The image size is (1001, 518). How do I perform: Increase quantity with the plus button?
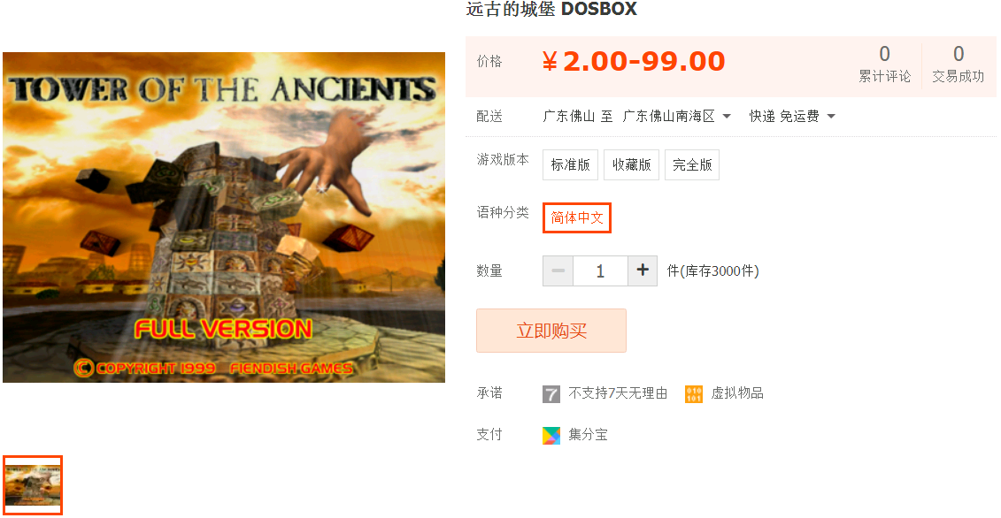pos(643,270)
